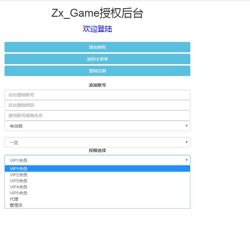250x238 pixels.
Task: Expand the 有效期 dropdown
Action: [97, 126]
